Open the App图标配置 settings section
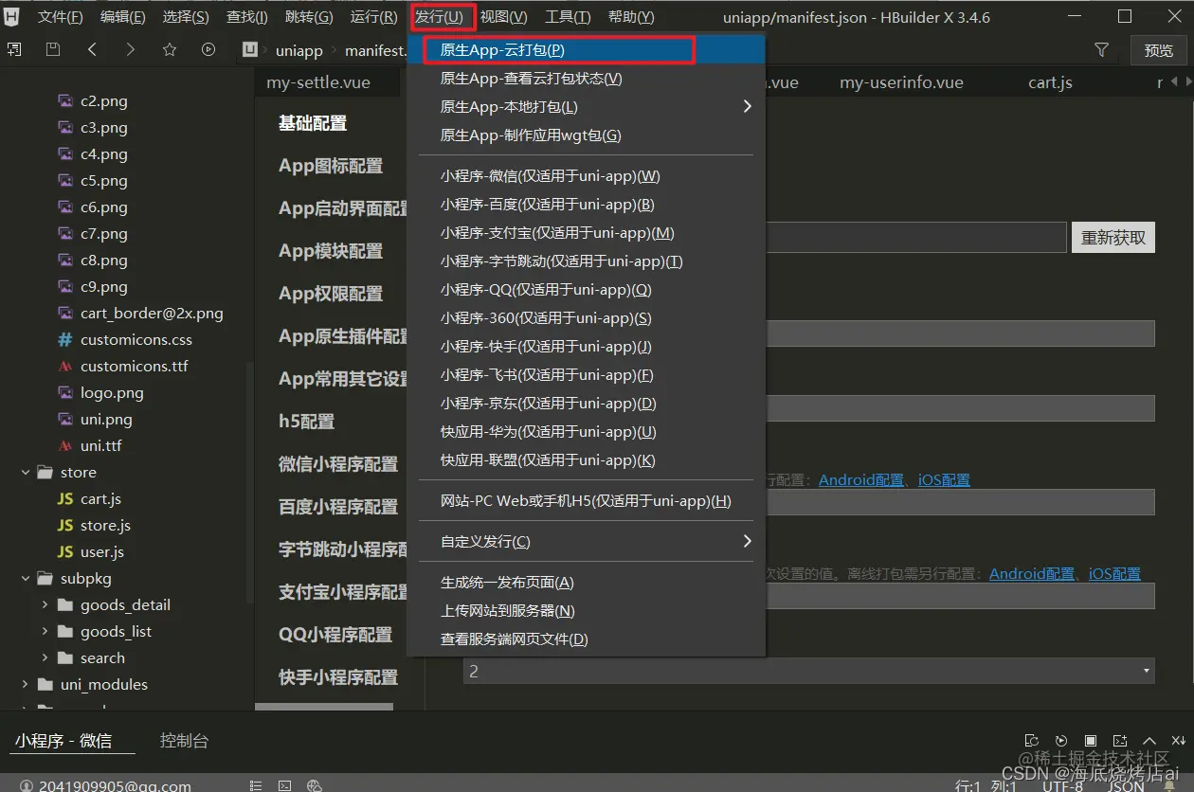The width and height of the screenshot is (1194, 792). point(331,166)
